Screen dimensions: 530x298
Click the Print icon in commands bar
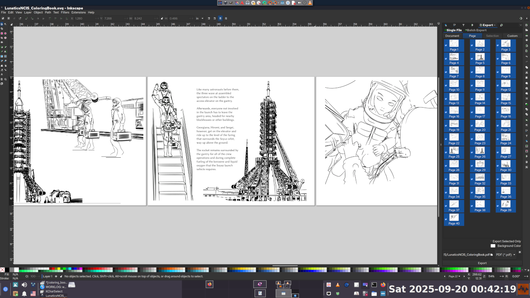pos(526,40)
